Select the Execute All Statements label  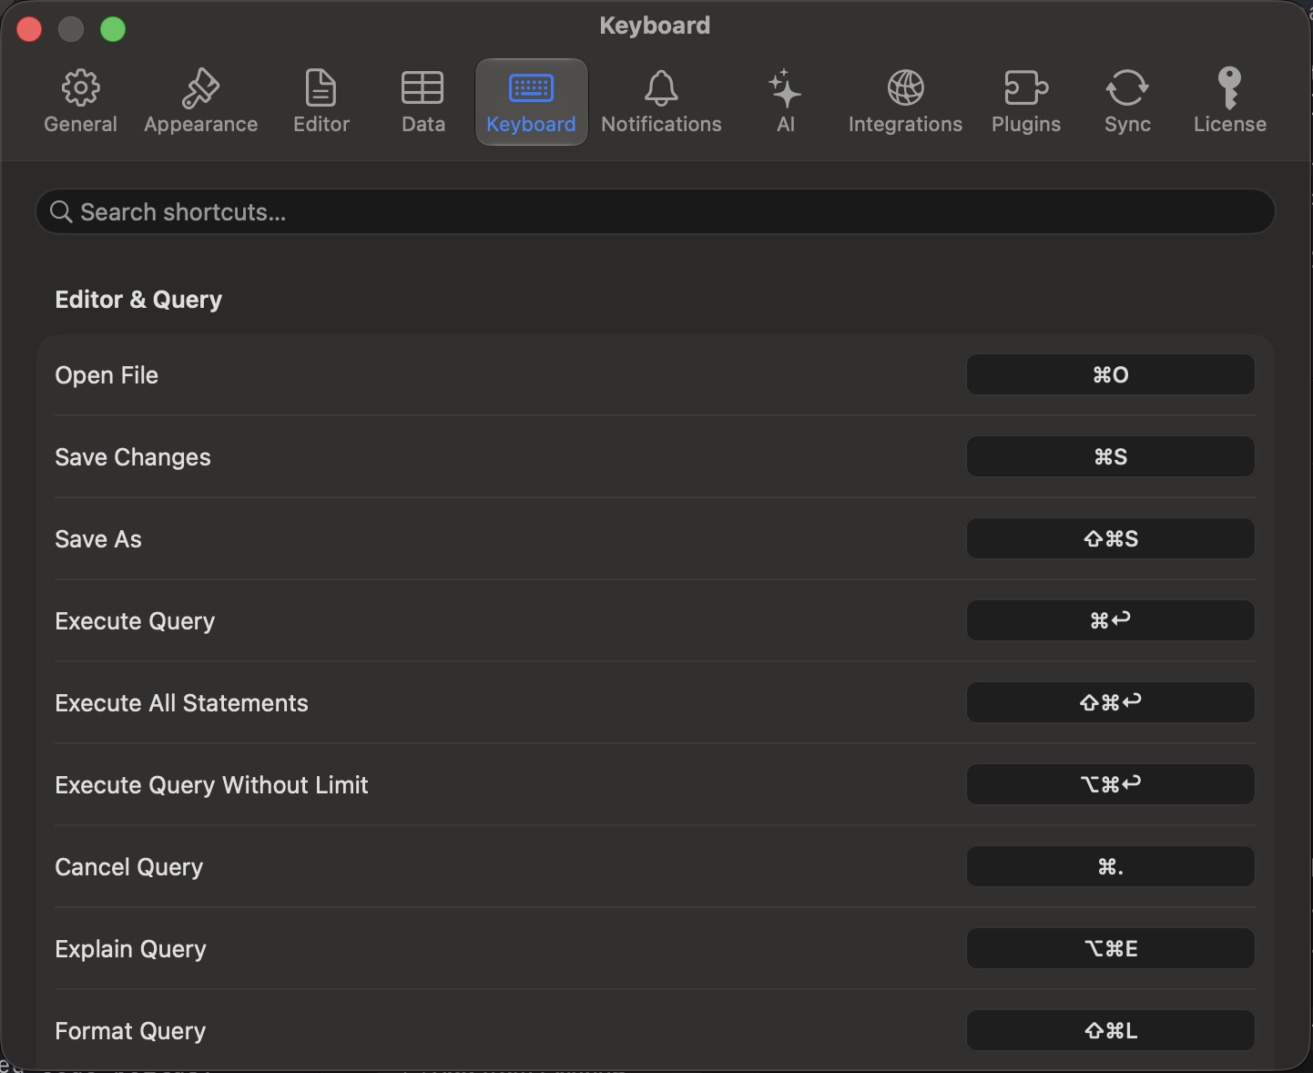tap(181, 703)
